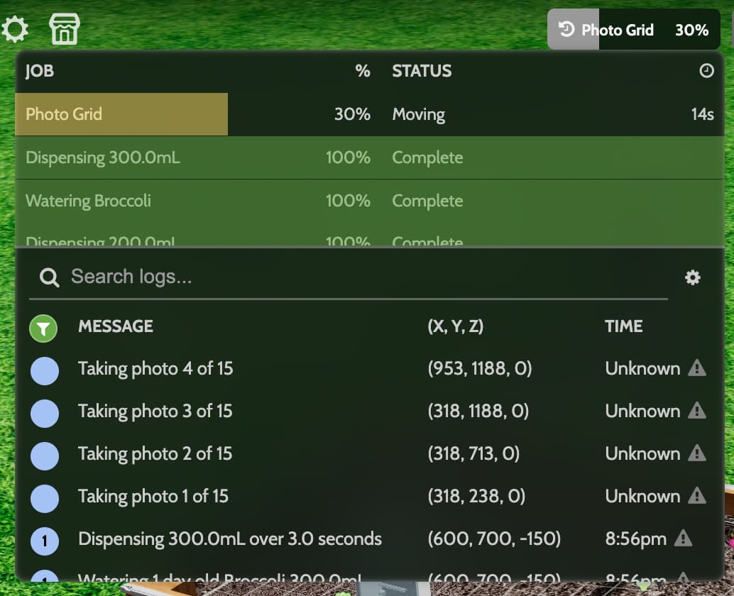
Task: Click warning icon for photo 2 log
Action: tap(697, 453)
